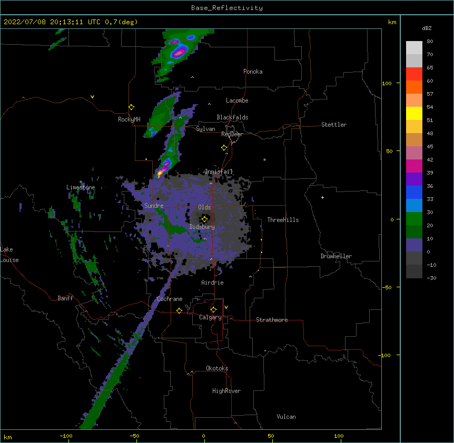The width and height of the screenshot is (454, 443).
Task: Pick the bright green 30 dBZ legend swatch
Action: point(414,219)
